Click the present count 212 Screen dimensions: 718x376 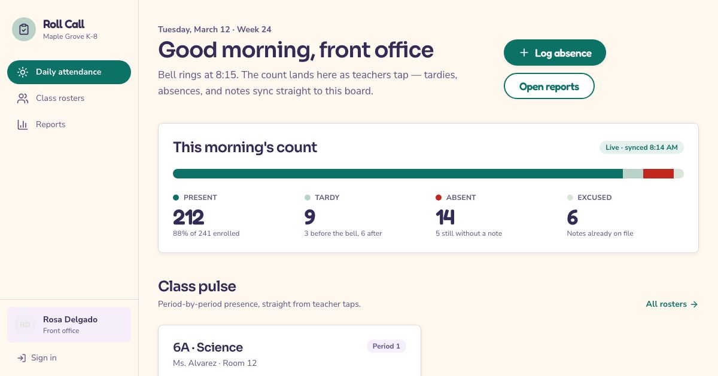188,217
